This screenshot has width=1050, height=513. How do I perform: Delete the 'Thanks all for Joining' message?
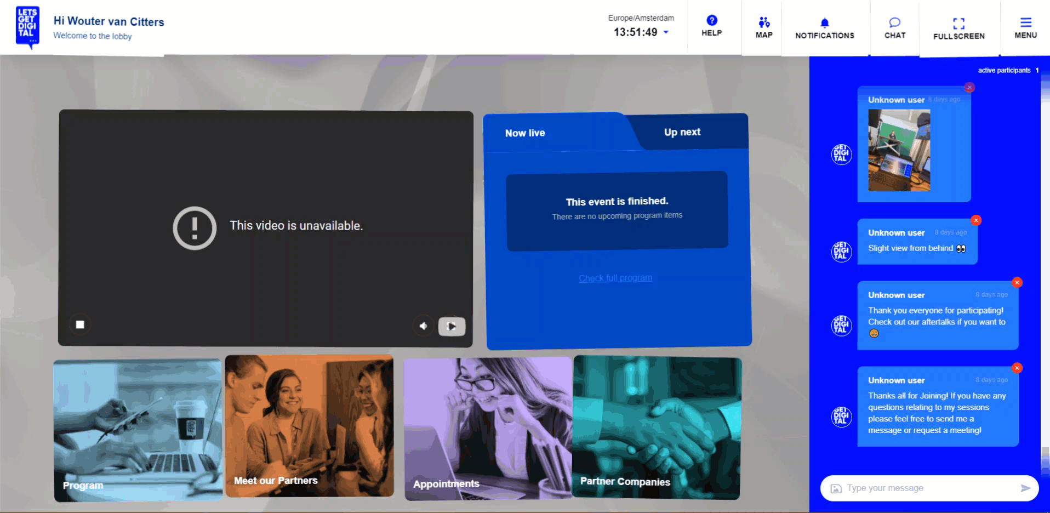click(1017, 368)
